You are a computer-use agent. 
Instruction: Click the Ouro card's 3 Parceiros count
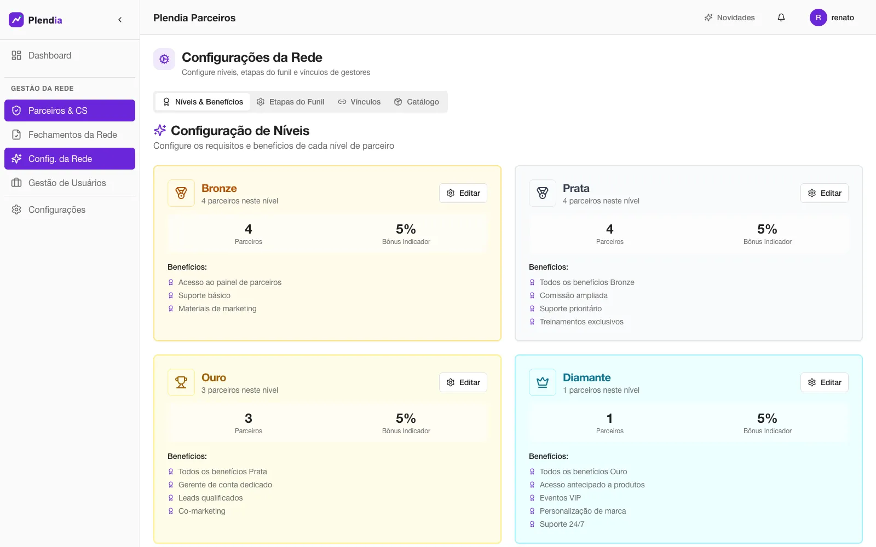249,418
